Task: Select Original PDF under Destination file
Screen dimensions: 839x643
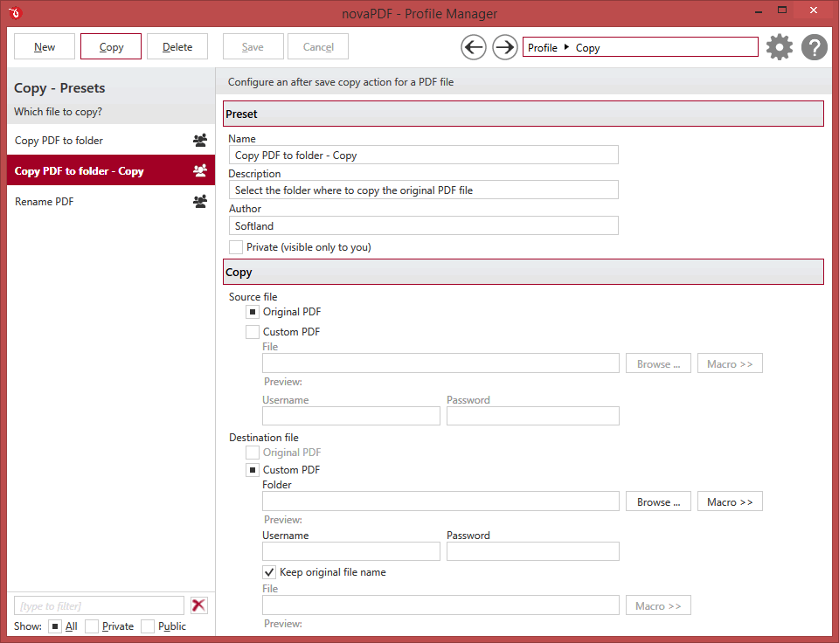Action: [253, 453]
